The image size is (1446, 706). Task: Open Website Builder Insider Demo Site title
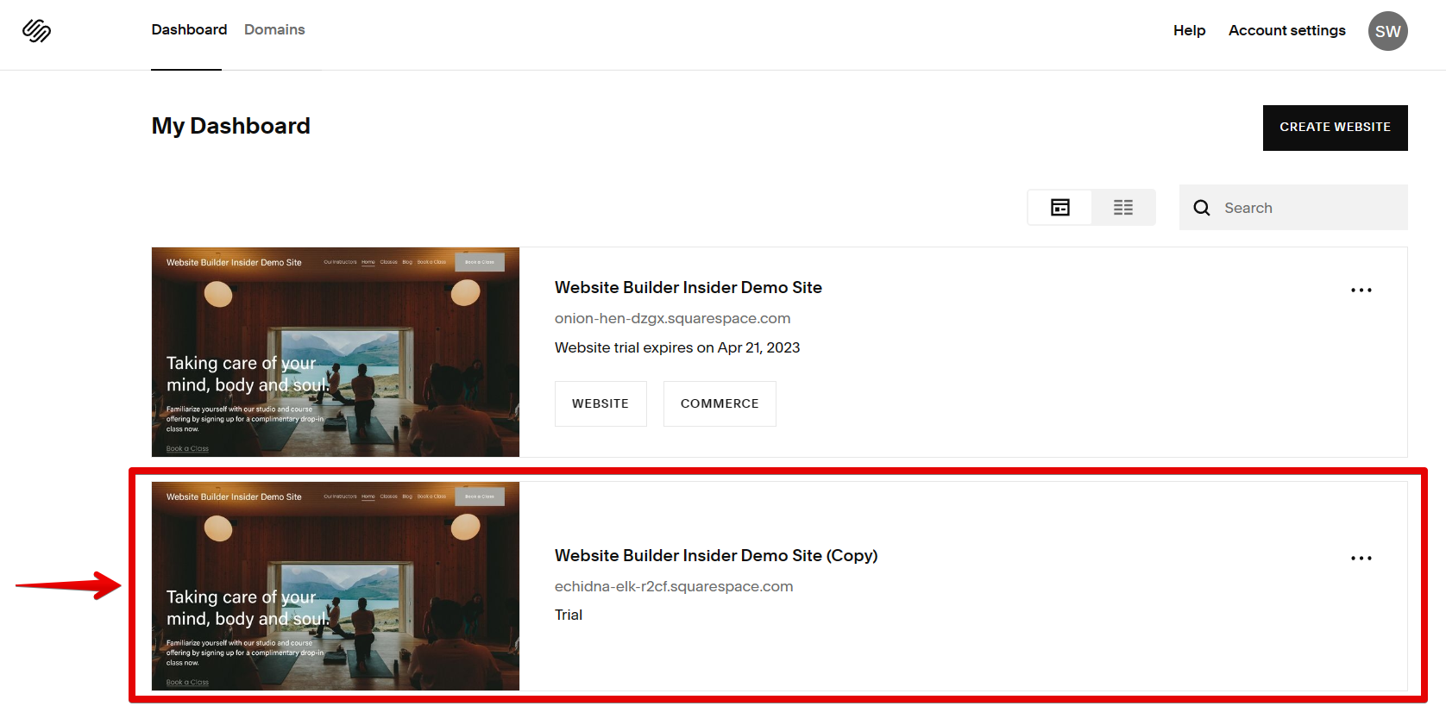click(688, 287)
